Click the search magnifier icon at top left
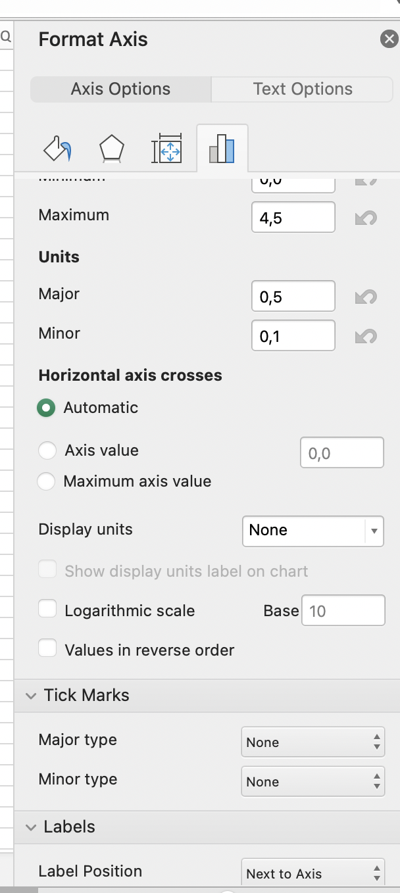Image resolution: width=400 pixels, height=893 pixels. pos(6,37)
